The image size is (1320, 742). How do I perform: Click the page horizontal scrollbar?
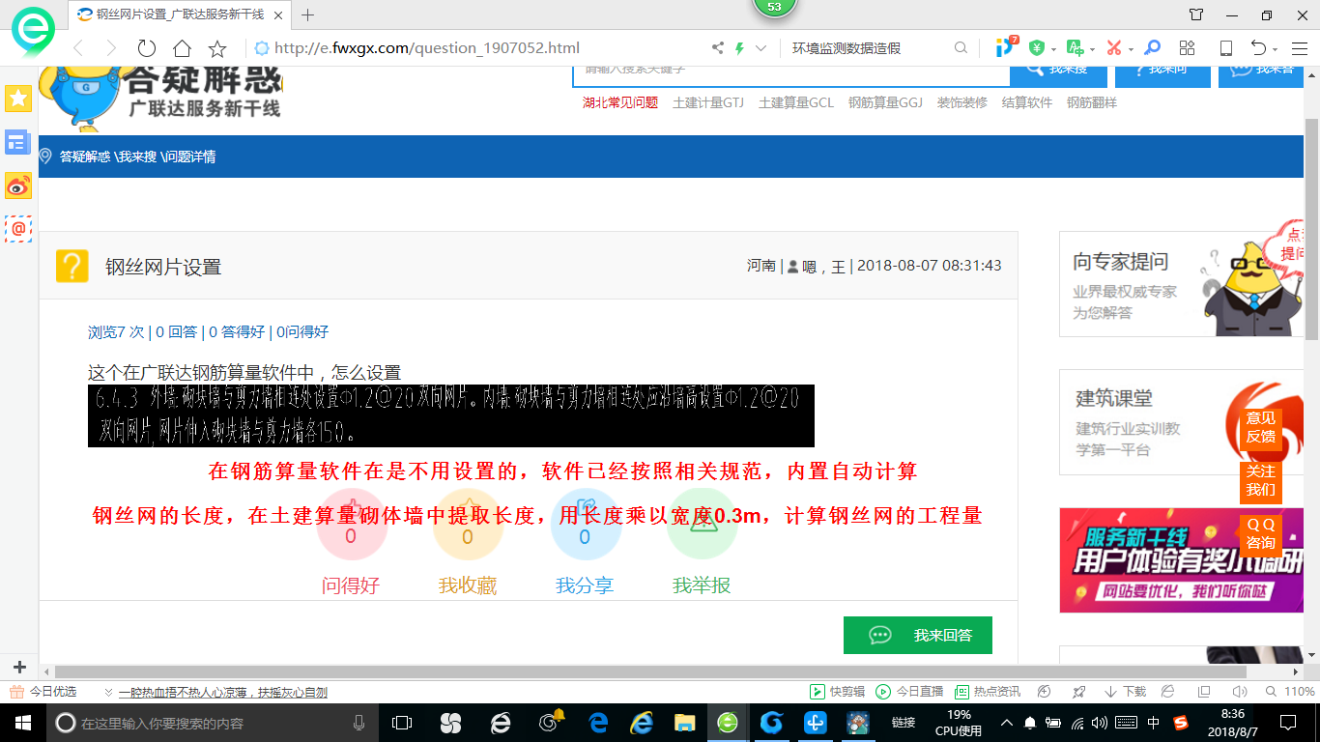(650, 671)
